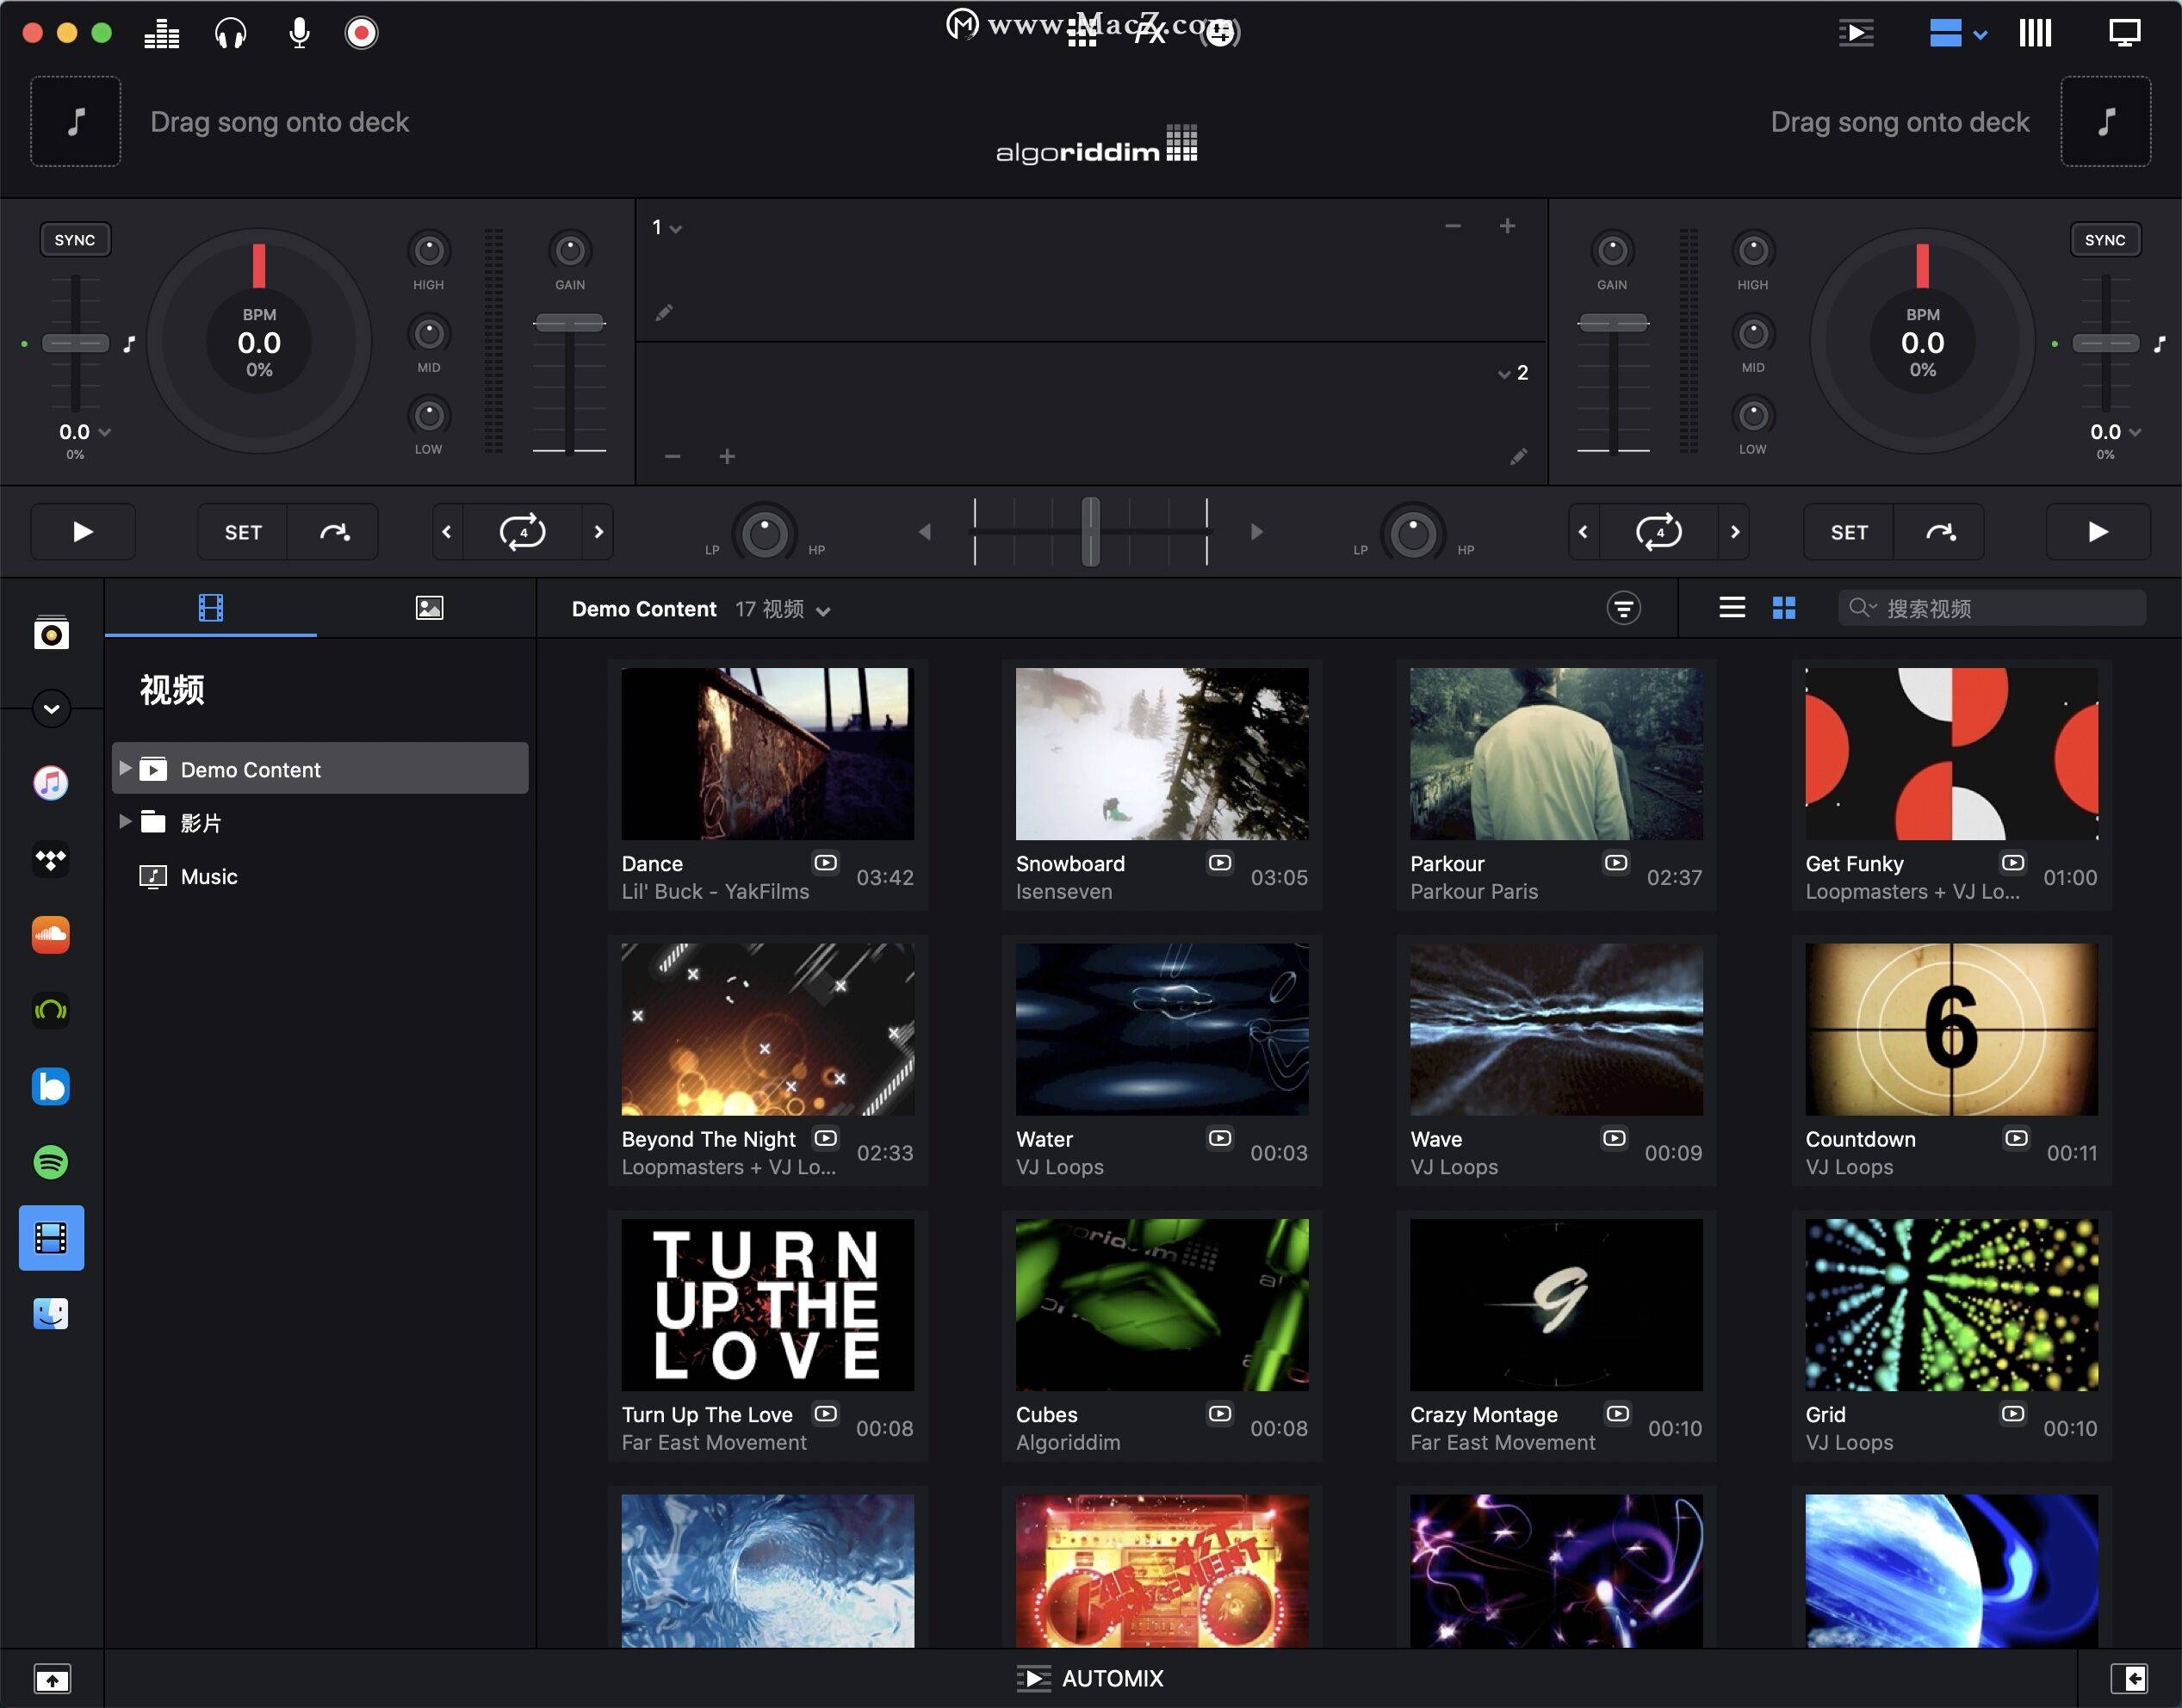Switch to list view
The width and height of the screenshot is (2182, 1708).
pos(1732,608)
